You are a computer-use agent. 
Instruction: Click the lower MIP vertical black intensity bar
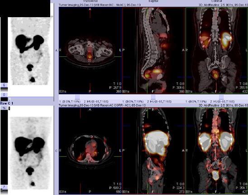pyautogui.click(x=4, y=148)
